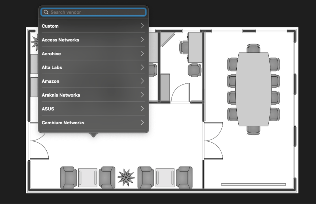
Task: Click the plant between the lounge sofas
Action: [x=126, y=177]
